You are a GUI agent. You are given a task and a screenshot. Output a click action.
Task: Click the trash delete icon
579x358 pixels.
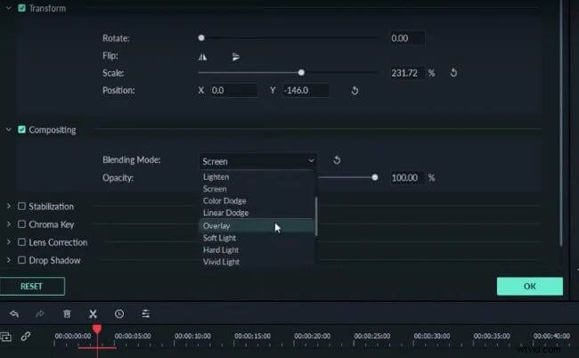click(x=67, y=313)
